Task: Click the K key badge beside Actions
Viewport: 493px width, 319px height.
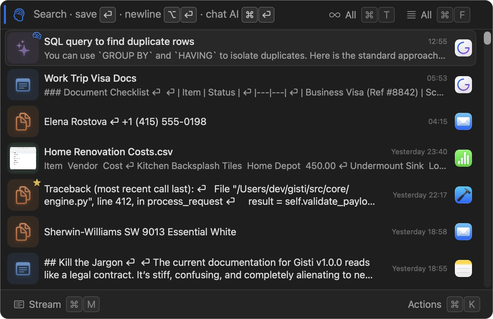Action: click(472, 305)
